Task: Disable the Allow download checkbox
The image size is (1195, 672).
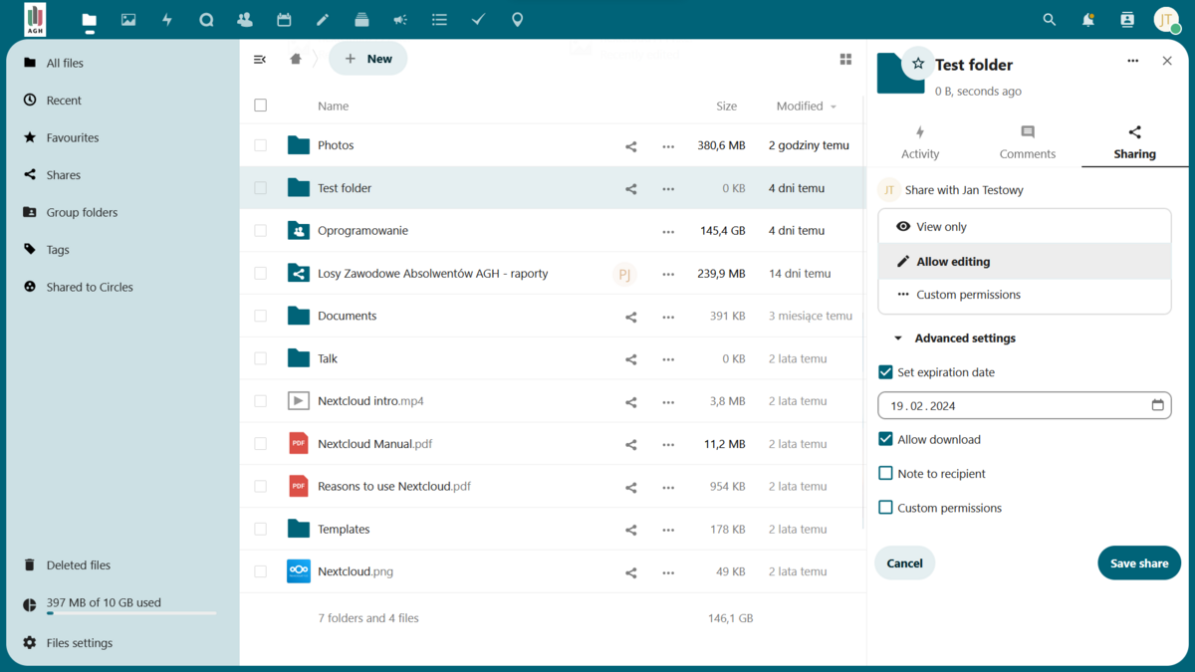Action: (885, 439)
